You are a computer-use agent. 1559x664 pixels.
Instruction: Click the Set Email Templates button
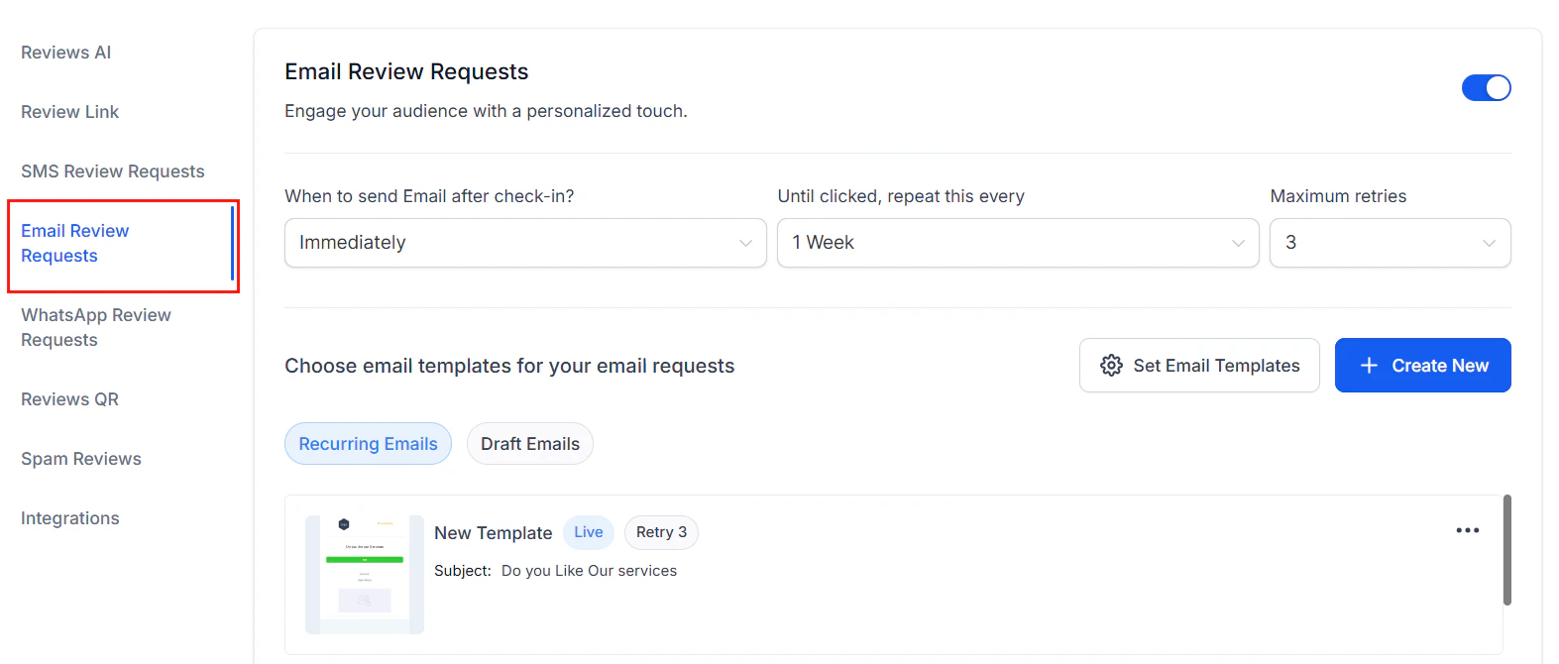click(1199, 365)
